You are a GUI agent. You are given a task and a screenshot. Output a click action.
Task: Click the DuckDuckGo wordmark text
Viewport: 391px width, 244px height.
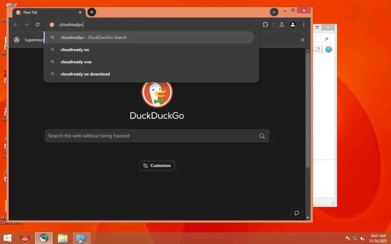click(157, 116)
